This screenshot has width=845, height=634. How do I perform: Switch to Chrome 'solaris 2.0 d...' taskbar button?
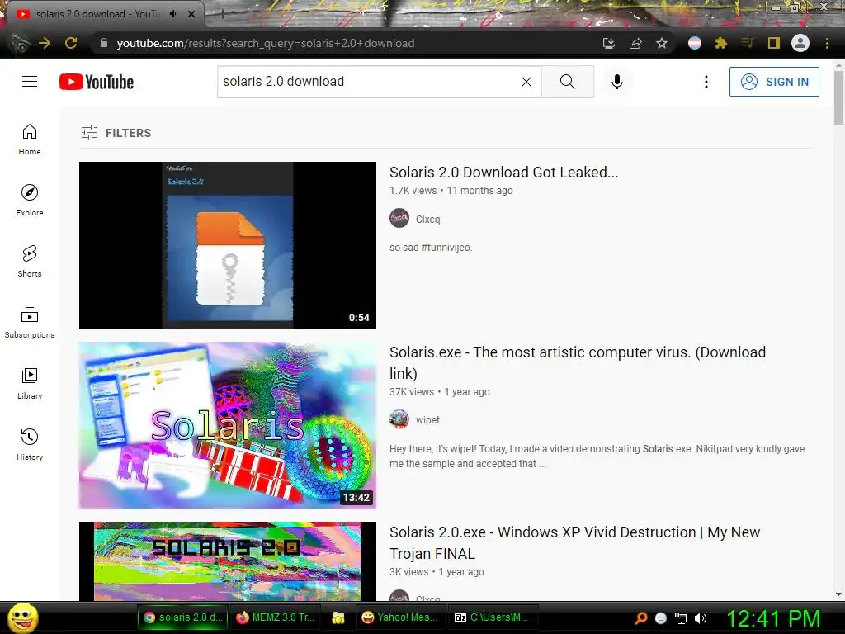182,617
